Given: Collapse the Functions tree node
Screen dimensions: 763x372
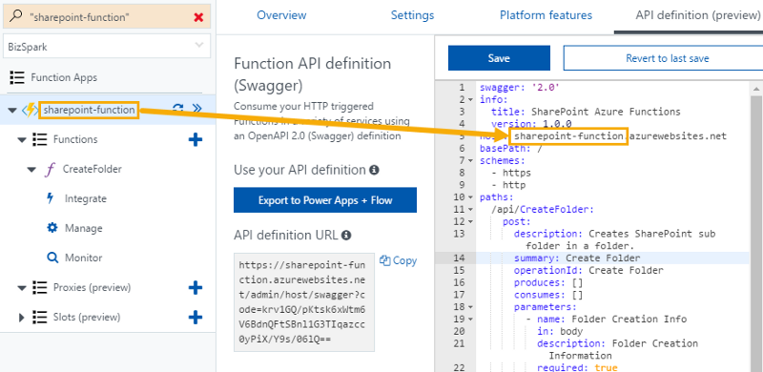Looking at the screenshot, I should click(21, 140).
